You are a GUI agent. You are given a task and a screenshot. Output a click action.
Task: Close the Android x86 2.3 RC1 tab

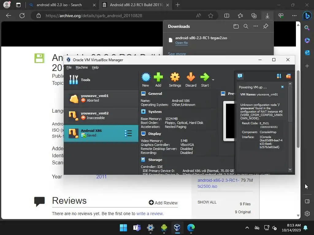coord(168,5)
